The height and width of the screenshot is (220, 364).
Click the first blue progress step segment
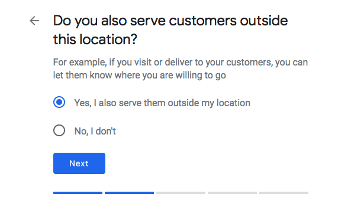point(78,193)
